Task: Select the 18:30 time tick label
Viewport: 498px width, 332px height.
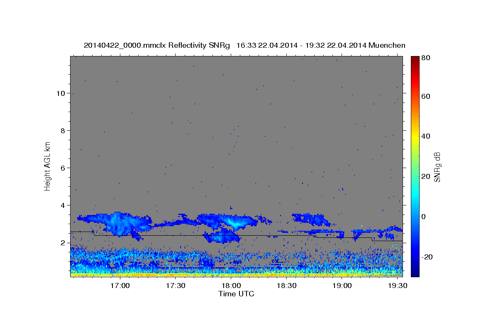Action: 286,286
